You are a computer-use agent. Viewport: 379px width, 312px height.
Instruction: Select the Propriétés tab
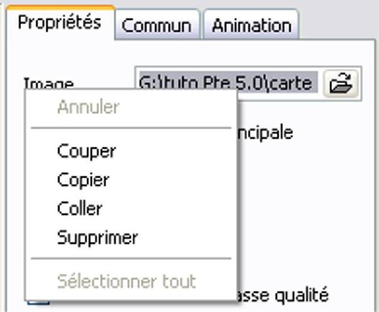coord(60,22)
